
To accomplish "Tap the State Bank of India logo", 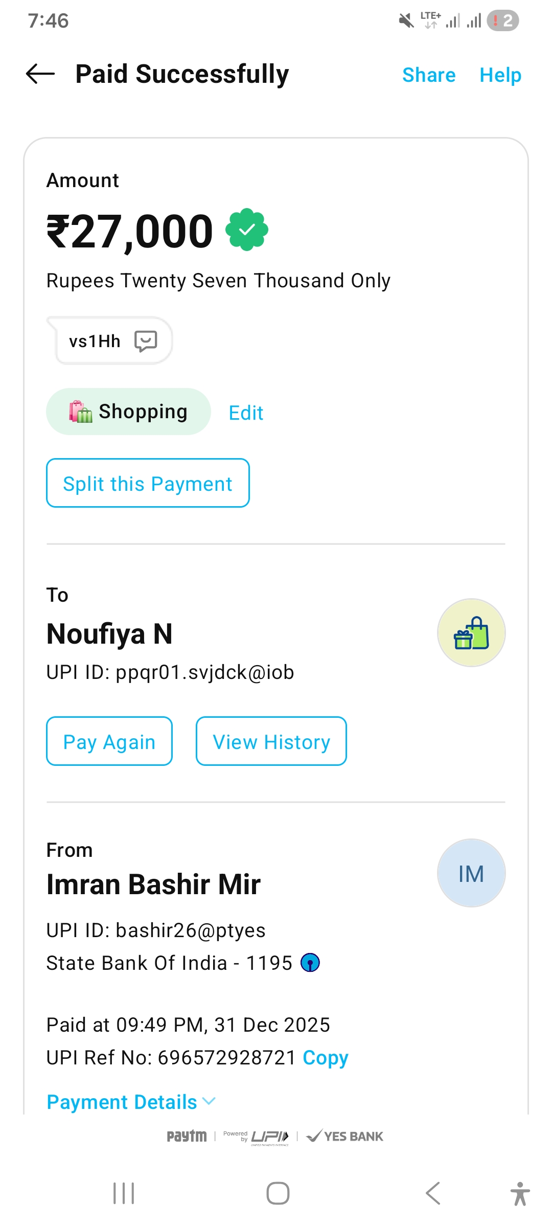I will [310, 963].
